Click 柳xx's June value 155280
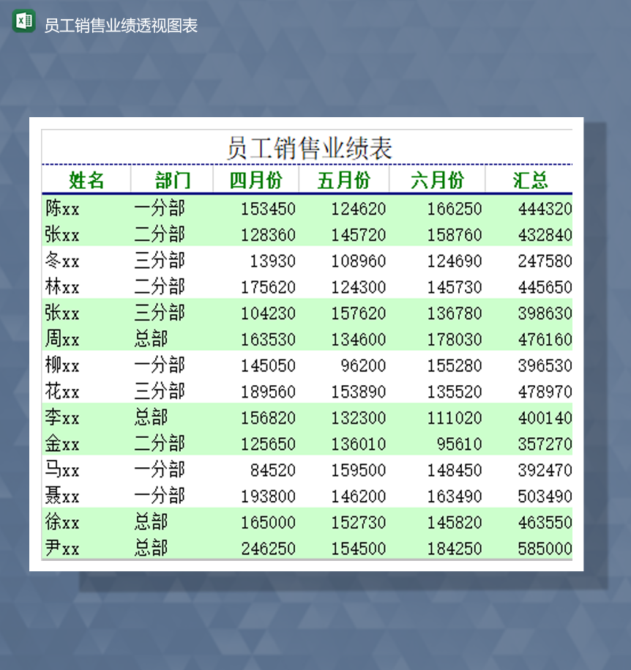631x670 pixels. (x=455, y=365)
